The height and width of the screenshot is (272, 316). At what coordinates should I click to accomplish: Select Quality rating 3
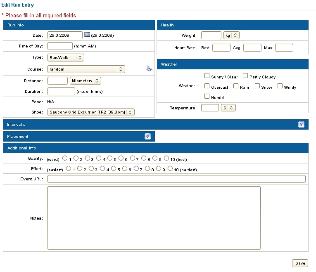[x=87, y=158]
